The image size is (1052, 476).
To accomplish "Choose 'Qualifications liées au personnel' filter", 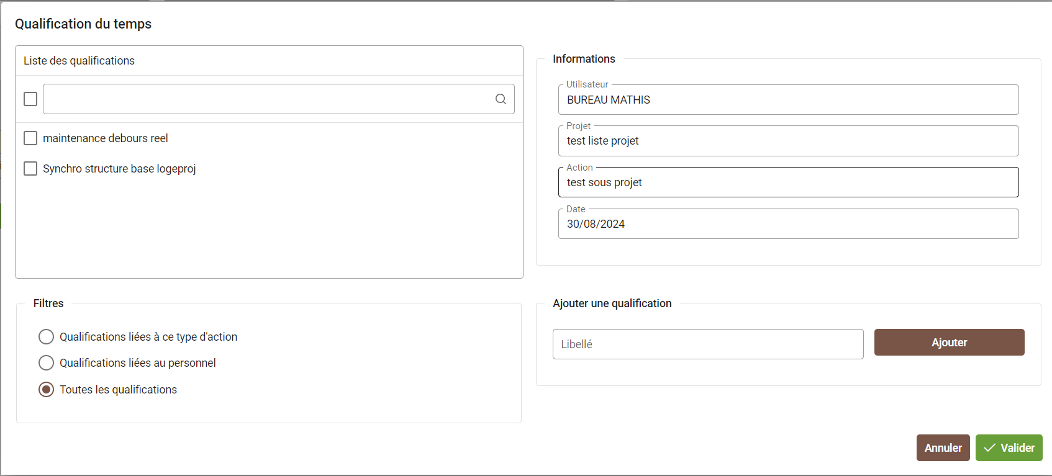I will tap(47, 363).
